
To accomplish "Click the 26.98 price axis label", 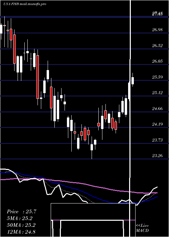I will pos(158,30).
